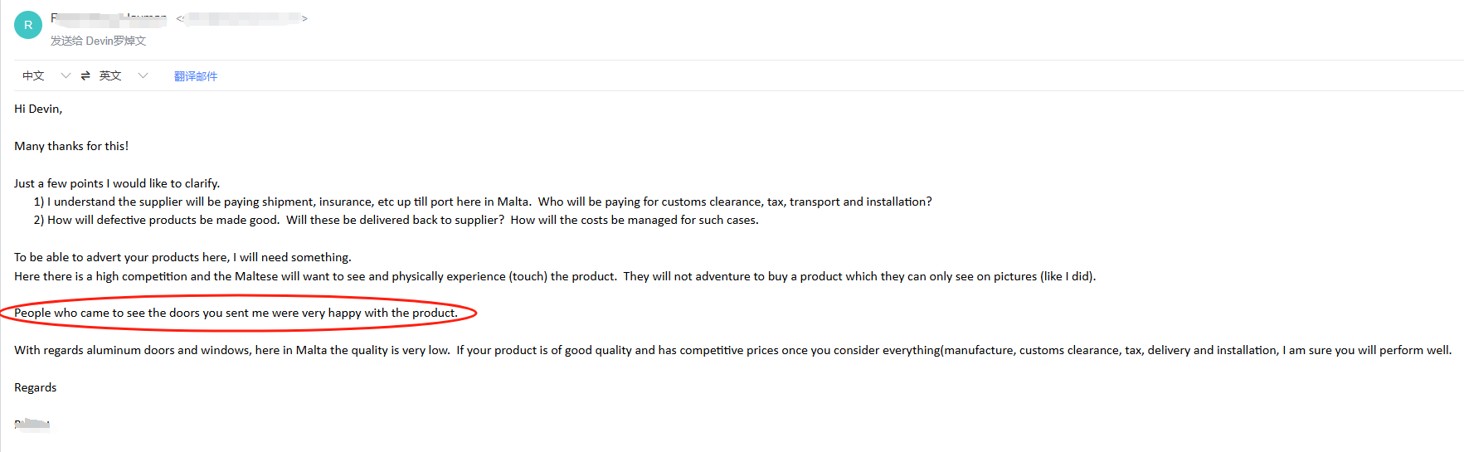Click the chevron next to 英文
Image resolution: width=1464 pixels, height=452 pixels.
click(143, 75)
